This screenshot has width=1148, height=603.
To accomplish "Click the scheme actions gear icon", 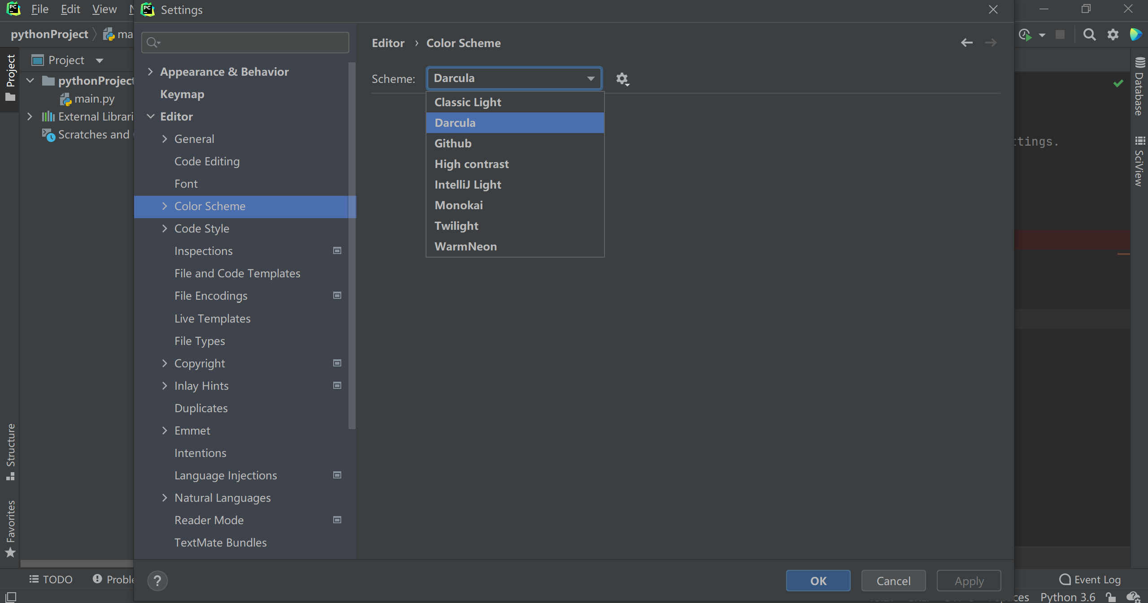I will coord(622,79).
